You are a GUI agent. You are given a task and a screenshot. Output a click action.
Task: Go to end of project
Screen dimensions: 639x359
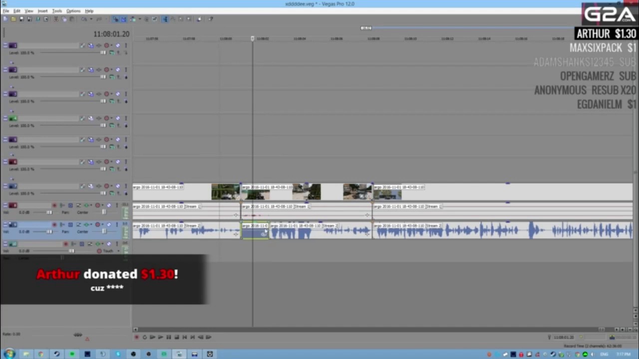click(x=192, y=337)
